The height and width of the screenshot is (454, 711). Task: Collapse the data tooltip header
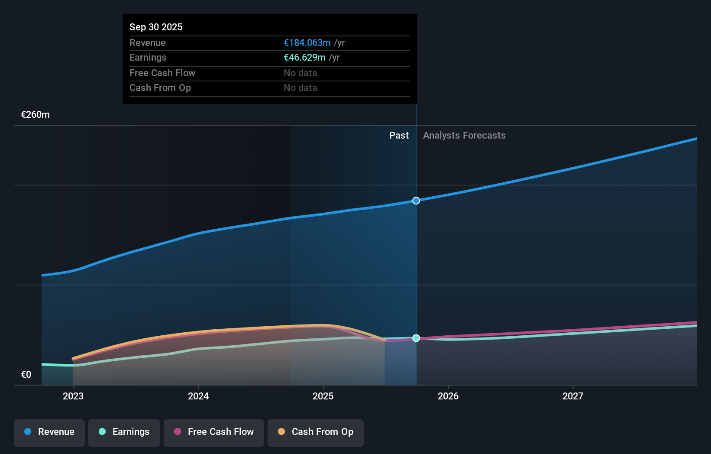156,27
